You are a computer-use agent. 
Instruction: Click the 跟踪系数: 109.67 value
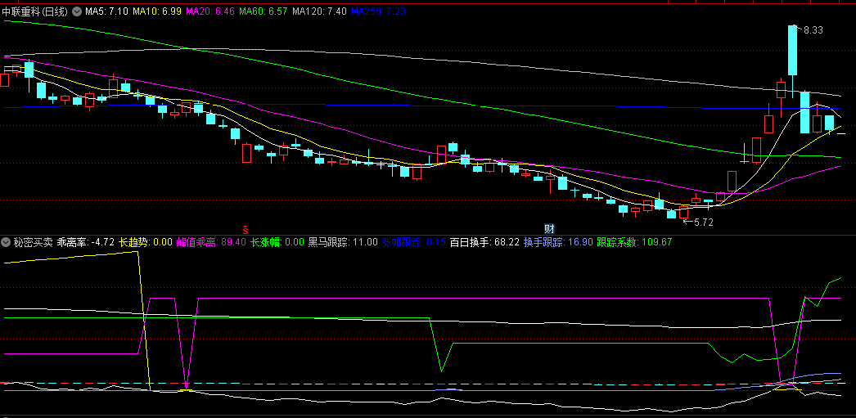pos(634,242)
